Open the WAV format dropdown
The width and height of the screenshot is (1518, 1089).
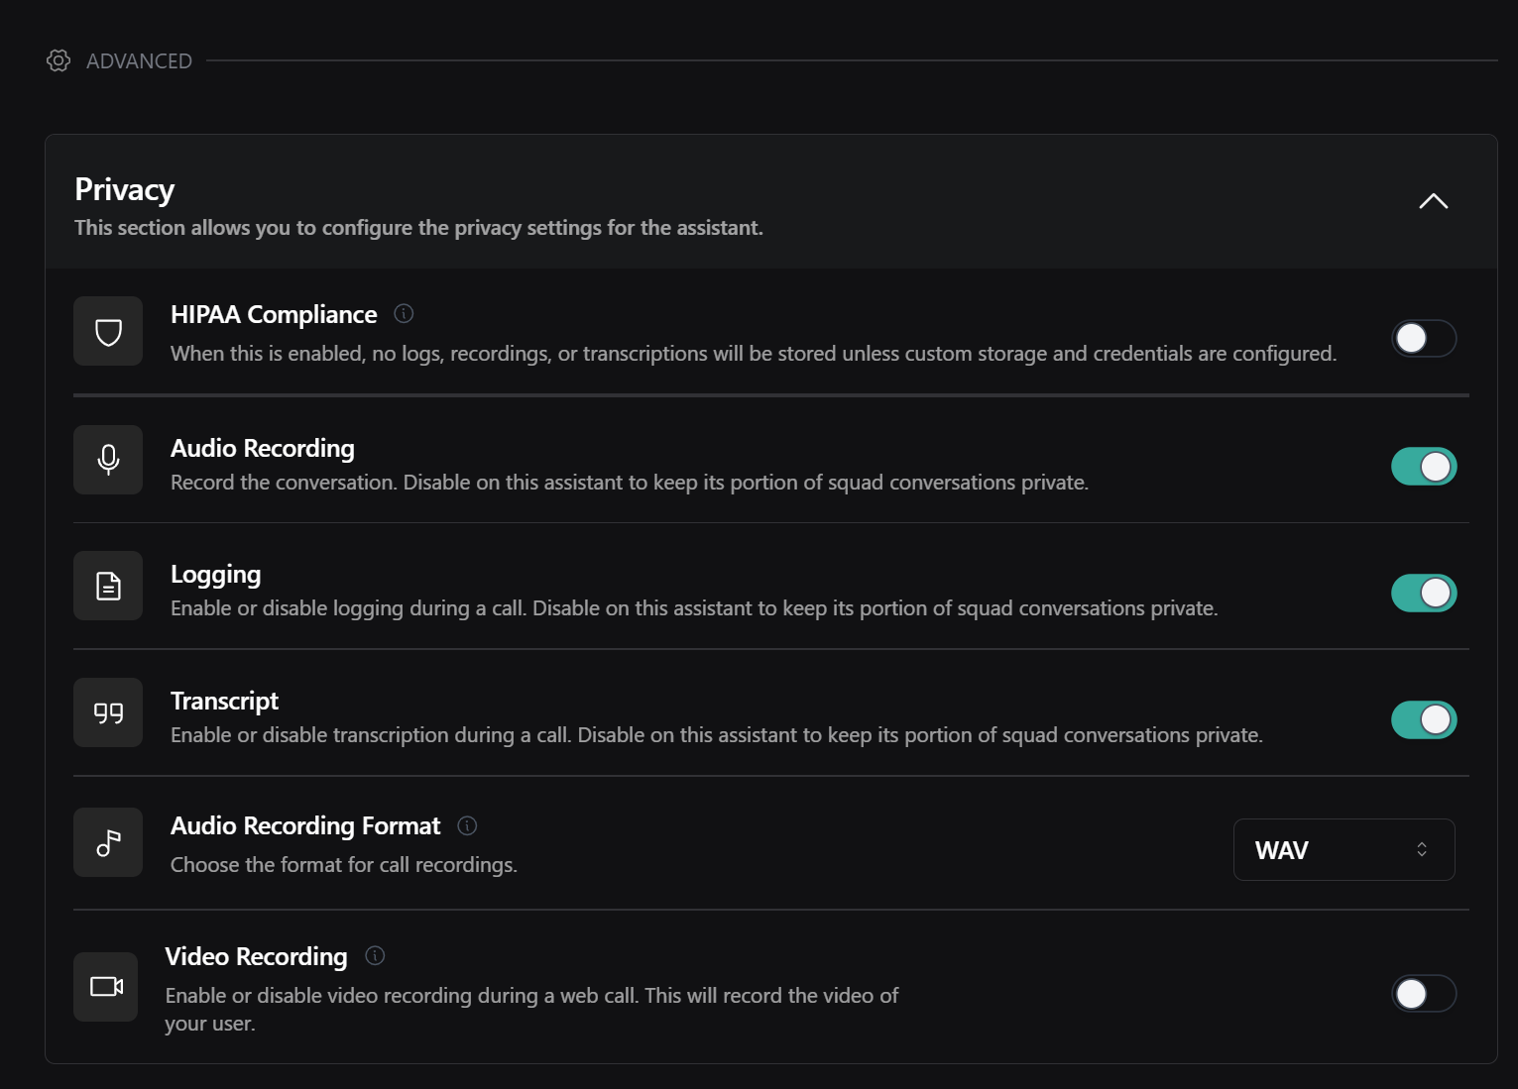click(1343, 850)
